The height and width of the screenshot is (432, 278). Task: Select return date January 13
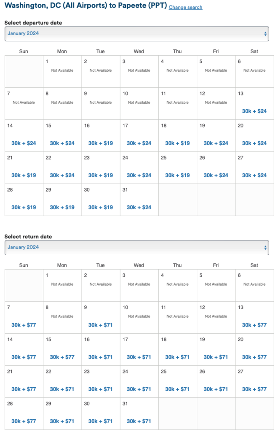tap(254, 325)
